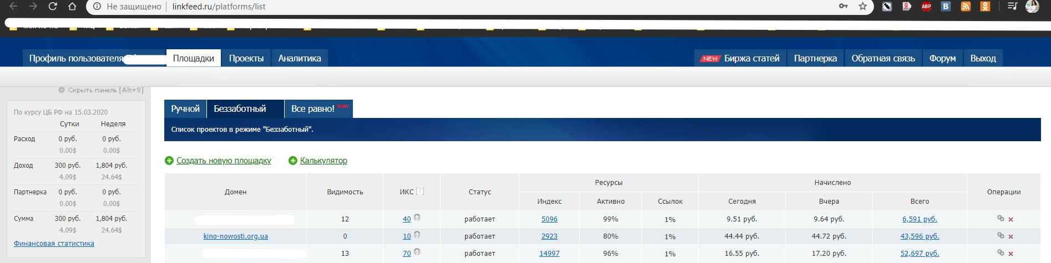1051x263 pixels.
Task: Click the links icon in the 52,697 руб. row
Action: pyautogui.click(x=1001, y=252)
